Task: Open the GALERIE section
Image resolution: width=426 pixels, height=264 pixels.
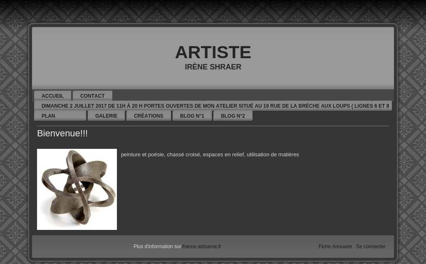Action: (x=106, y=116)
